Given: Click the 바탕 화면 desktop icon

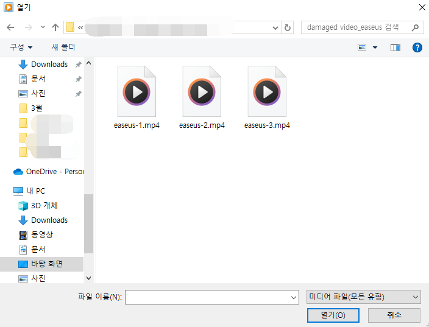Looking at the screenshot, I should tap(23, 264).
